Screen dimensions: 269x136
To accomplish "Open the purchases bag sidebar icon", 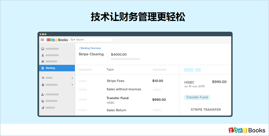I will click(x=43, y=85).
